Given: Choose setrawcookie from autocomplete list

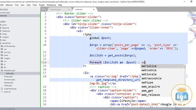Looking at the screenshot, I should (162, 79).
